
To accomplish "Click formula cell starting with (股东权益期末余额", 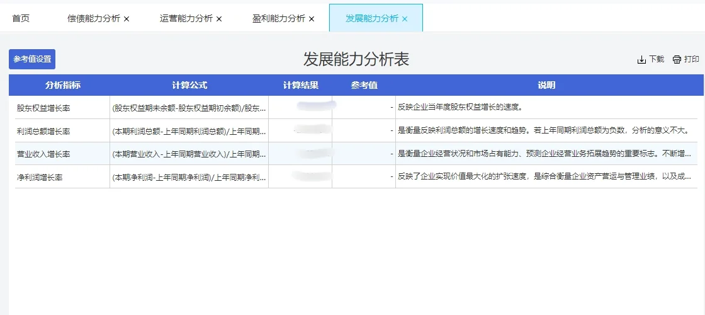I will (x=189, y=108).
